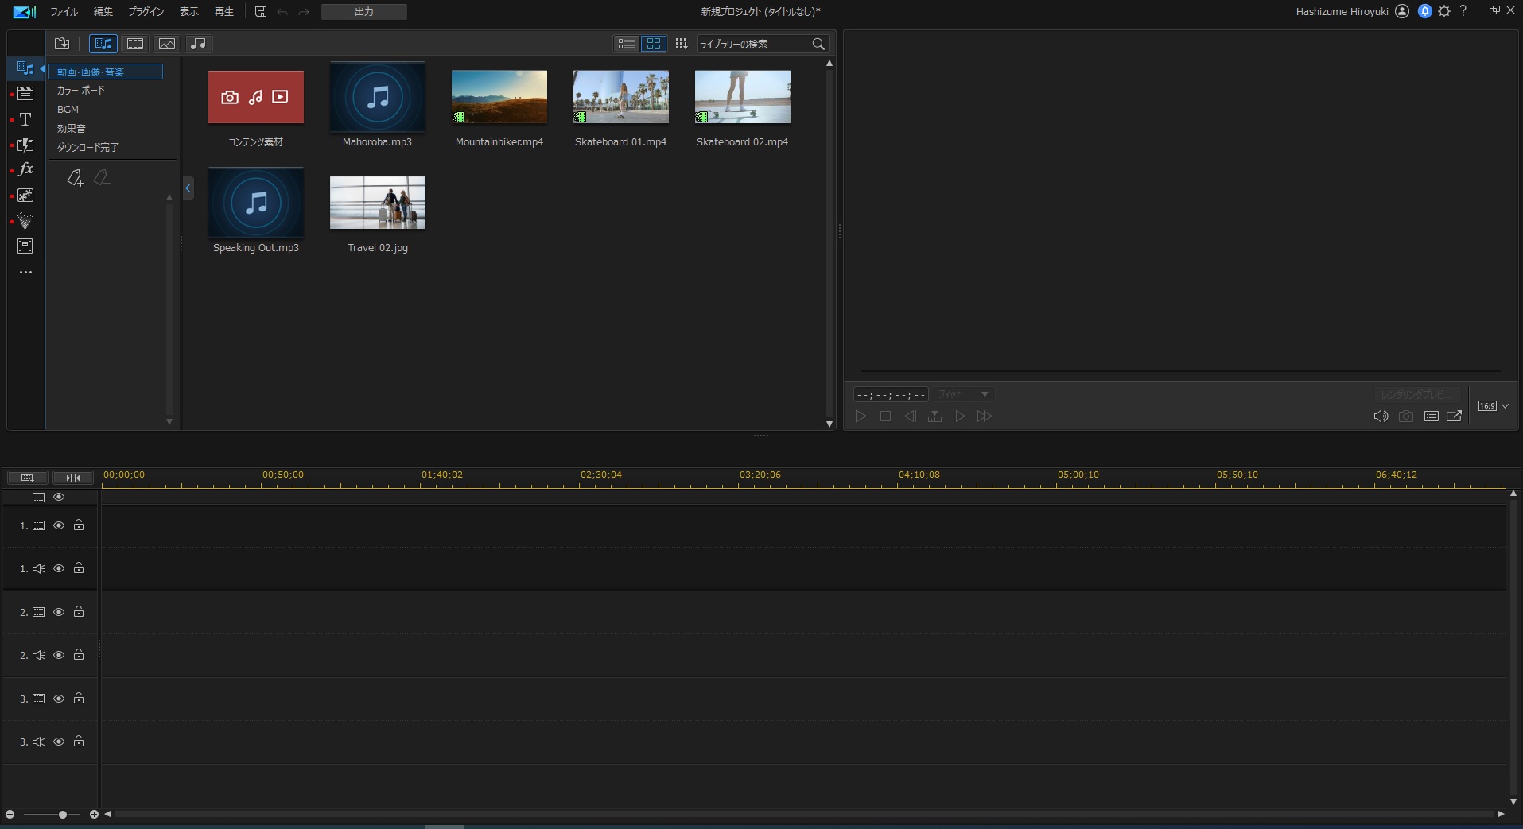Toggle visibility of video track 2
The width and height of the screenshot is (1523, 829).
59,612
